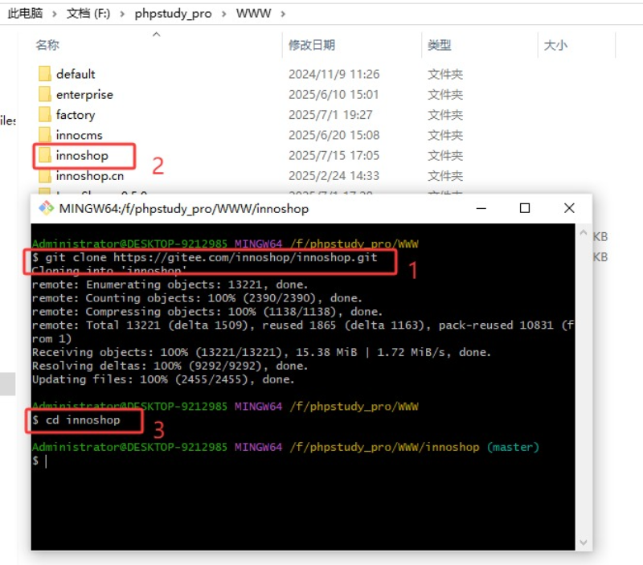Click the 'Resolving deltas: 100%' line
Image resolution: width=643 pixels, height=565 pixels.
tap(170, 366)
